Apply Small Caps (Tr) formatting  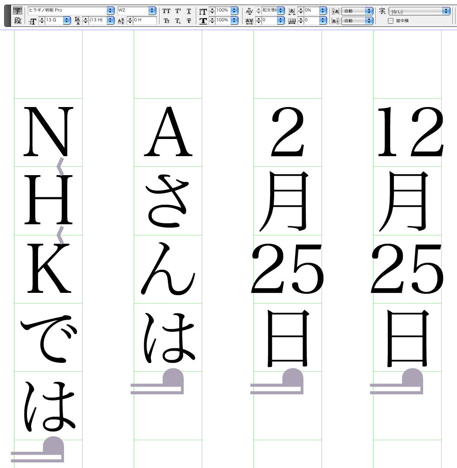[x=166, y=21]
